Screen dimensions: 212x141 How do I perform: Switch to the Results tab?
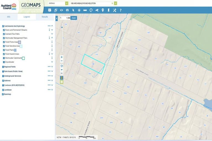click(45, 17)
